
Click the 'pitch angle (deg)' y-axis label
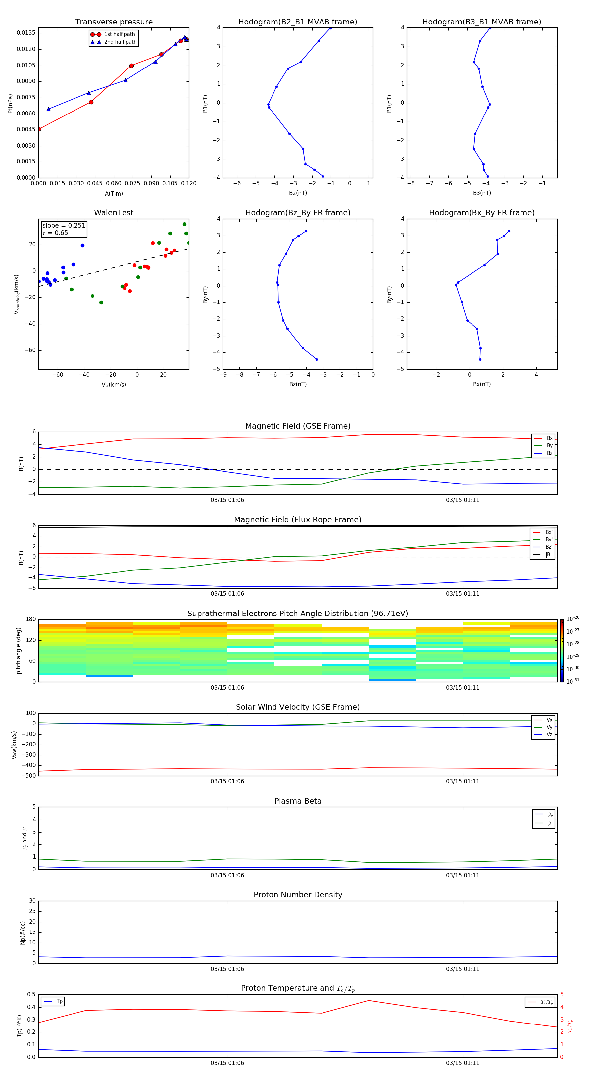click(18, 651)
